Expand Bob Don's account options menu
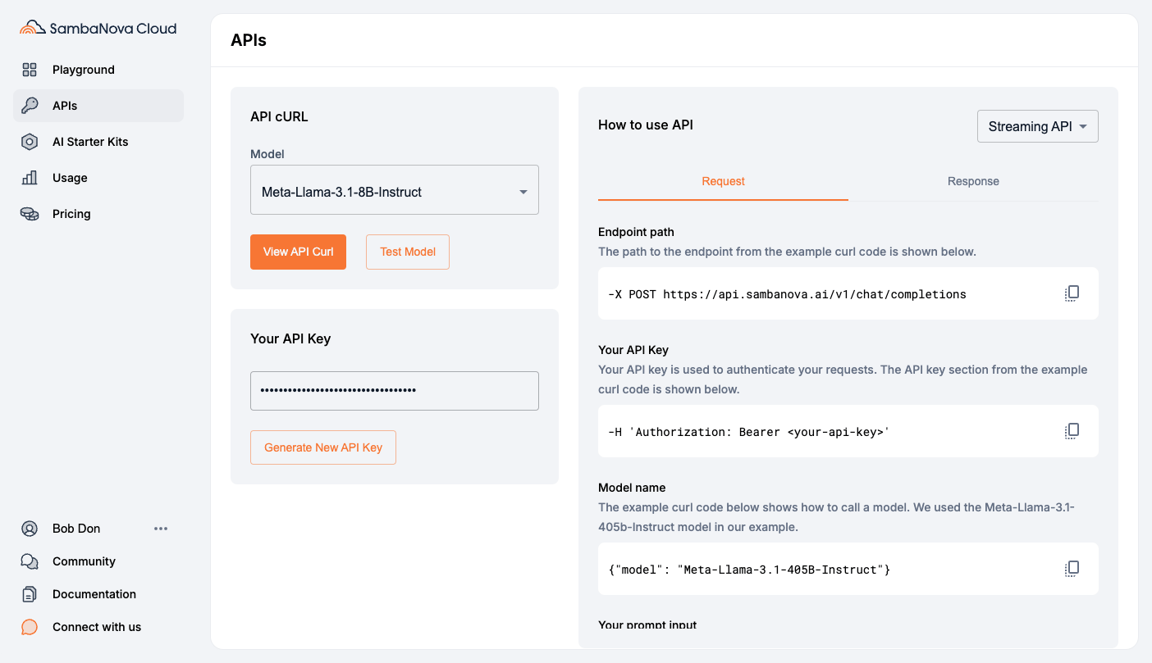This screenshot has width=1152, height=663. [x=161, y=528]
